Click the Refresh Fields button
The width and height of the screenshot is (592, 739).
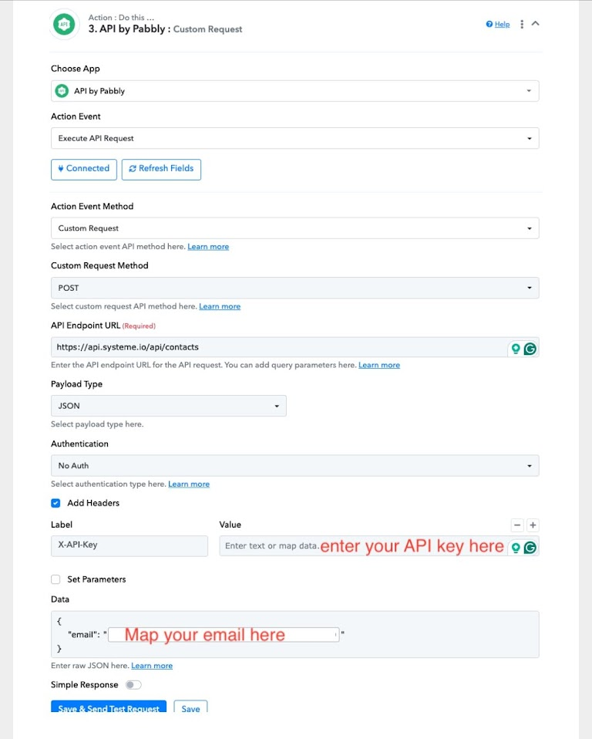[x=162, y=169]
